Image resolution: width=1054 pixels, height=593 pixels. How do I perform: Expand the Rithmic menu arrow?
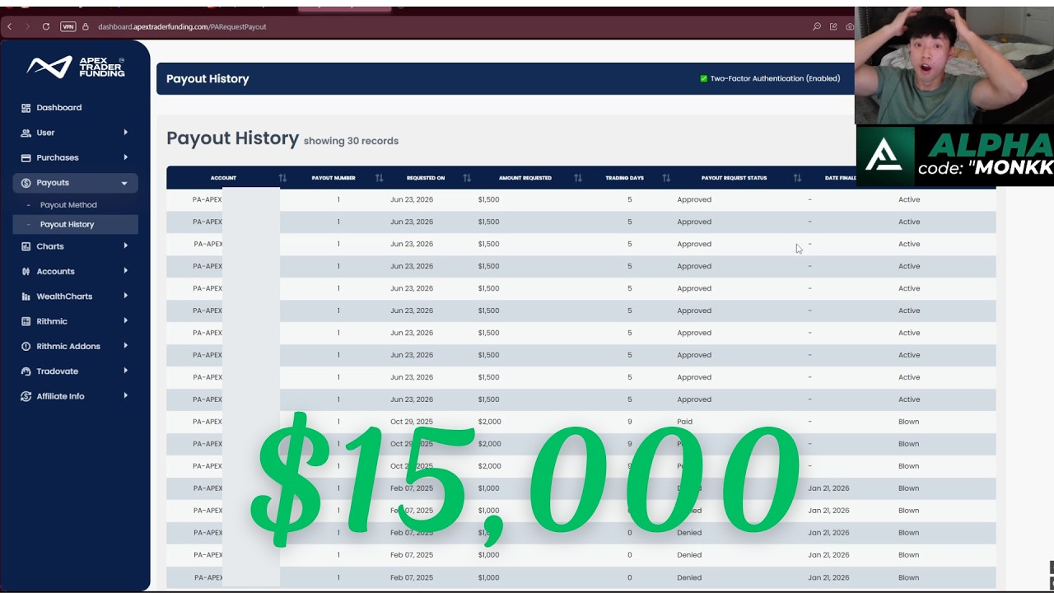click(x=126, y=320)
